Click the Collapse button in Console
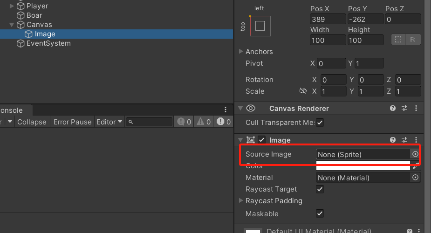The height and width of the screenshot is (233, 431). pyautogui.click(x=32, y=122)
